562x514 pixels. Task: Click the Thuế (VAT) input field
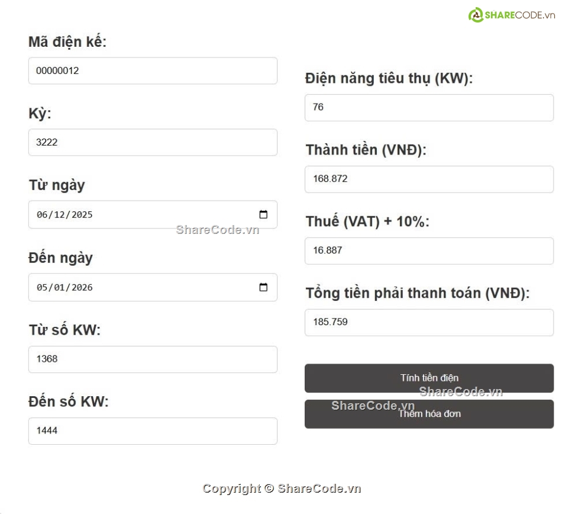pos(429,250)
